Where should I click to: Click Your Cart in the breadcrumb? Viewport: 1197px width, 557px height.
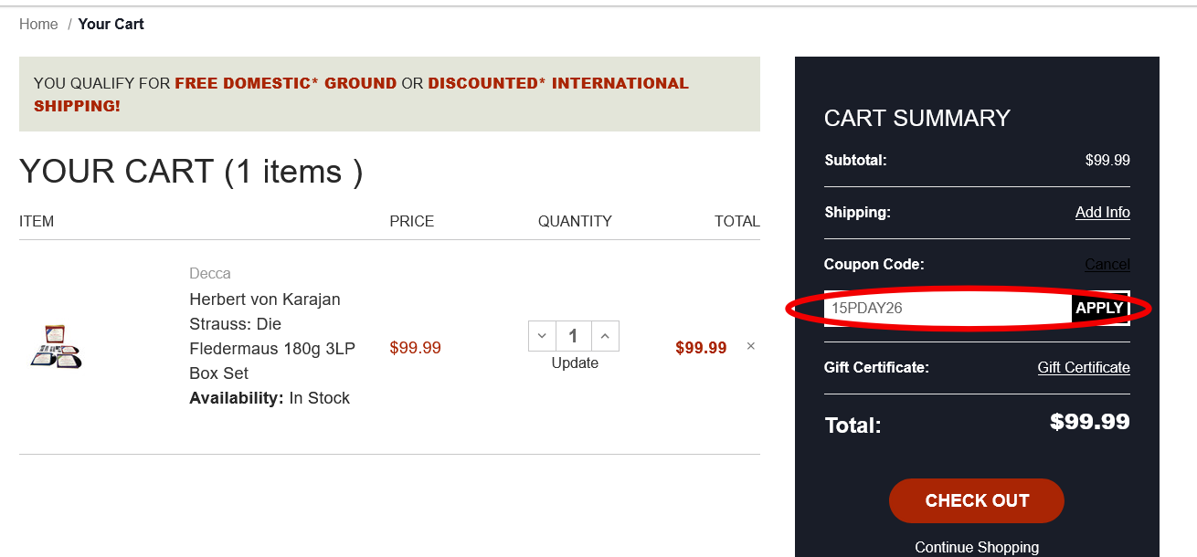[111, 24]
